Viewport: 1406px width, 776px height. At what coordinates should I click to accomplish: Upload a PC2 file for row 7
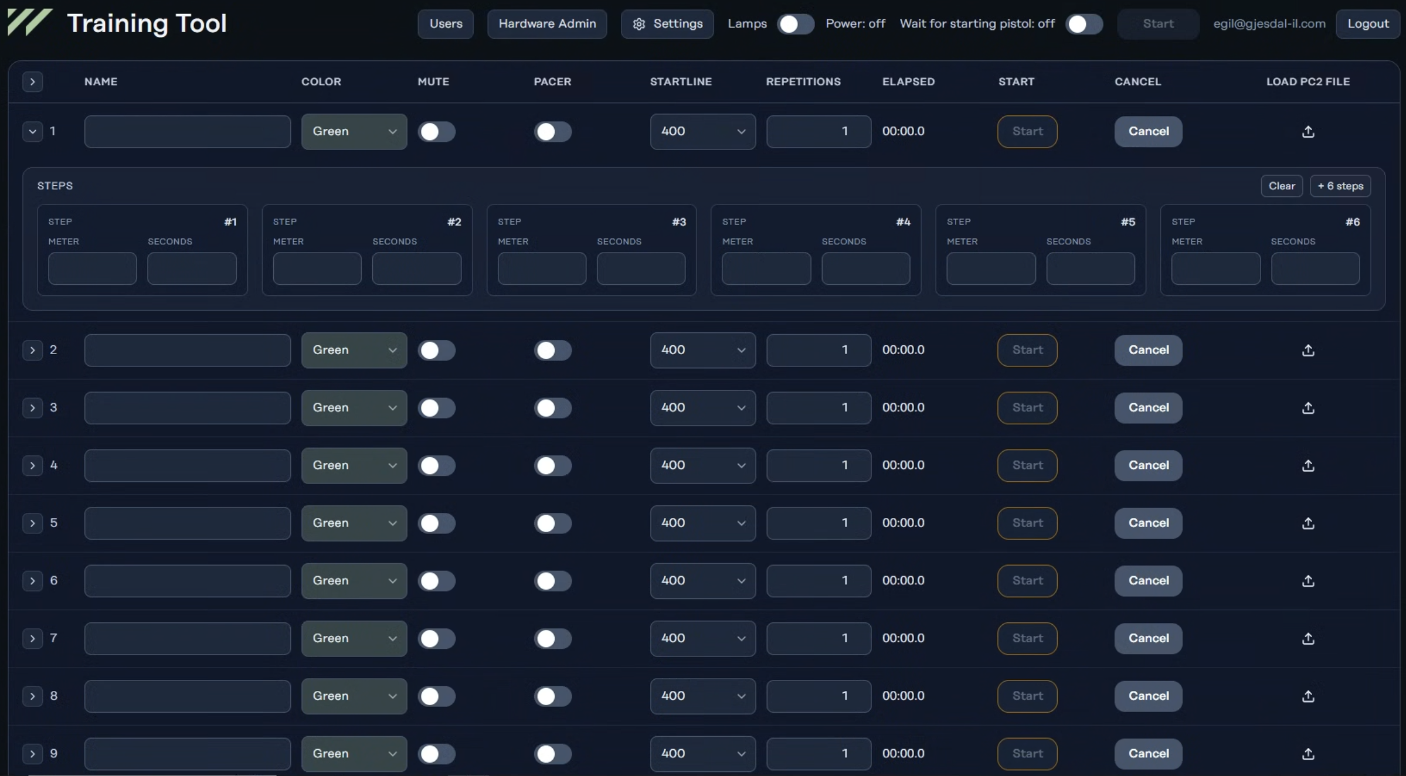click(1307, 638)
